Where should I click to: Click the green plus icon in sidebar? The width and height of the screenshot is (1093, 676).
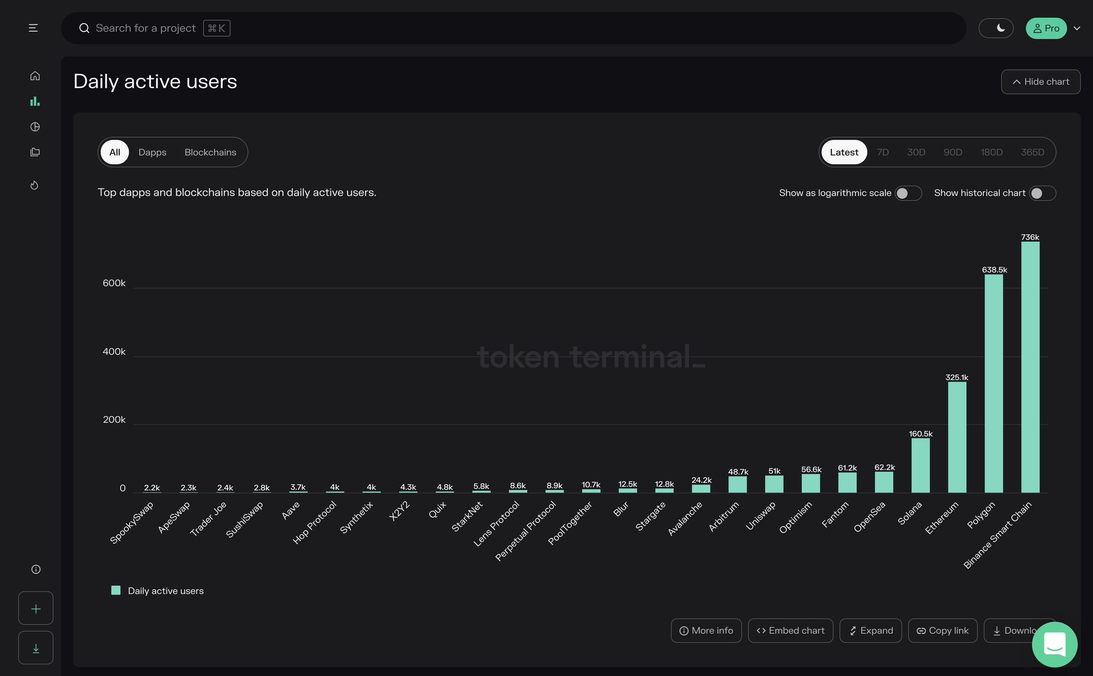(36, 608)
